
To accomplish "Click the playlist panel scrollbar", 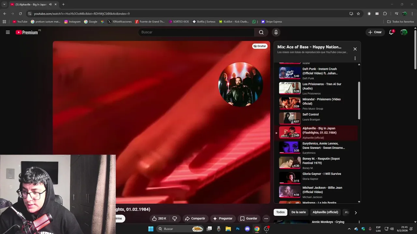I will (359, 100).
